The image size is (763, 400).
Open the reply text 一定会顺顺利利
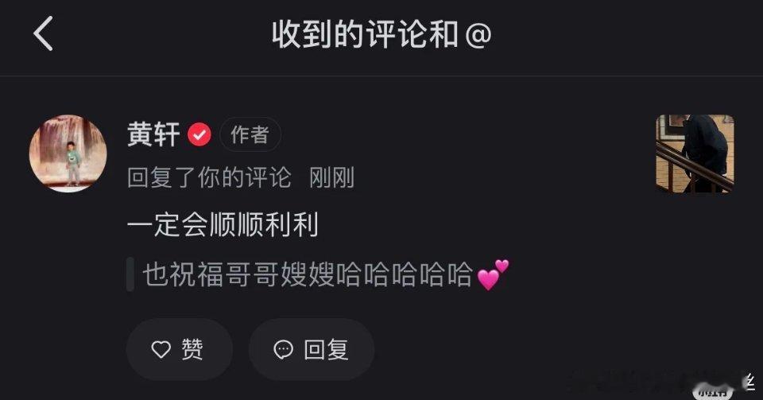pos(223,225)
